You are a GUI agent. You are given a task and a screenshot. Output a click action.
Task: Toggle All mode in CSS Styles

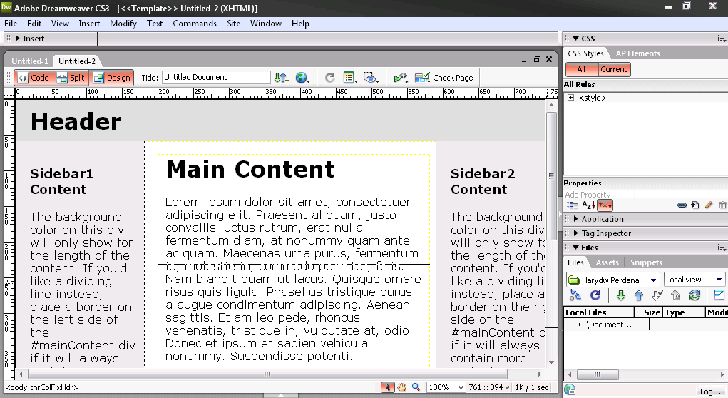click(581, 69)
